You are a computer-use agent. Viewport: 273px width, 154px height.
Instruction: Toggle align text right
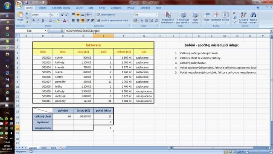coord(82,21)
